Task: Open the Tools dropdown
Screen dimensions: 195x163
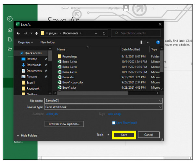Action: [x=103, y=135]
